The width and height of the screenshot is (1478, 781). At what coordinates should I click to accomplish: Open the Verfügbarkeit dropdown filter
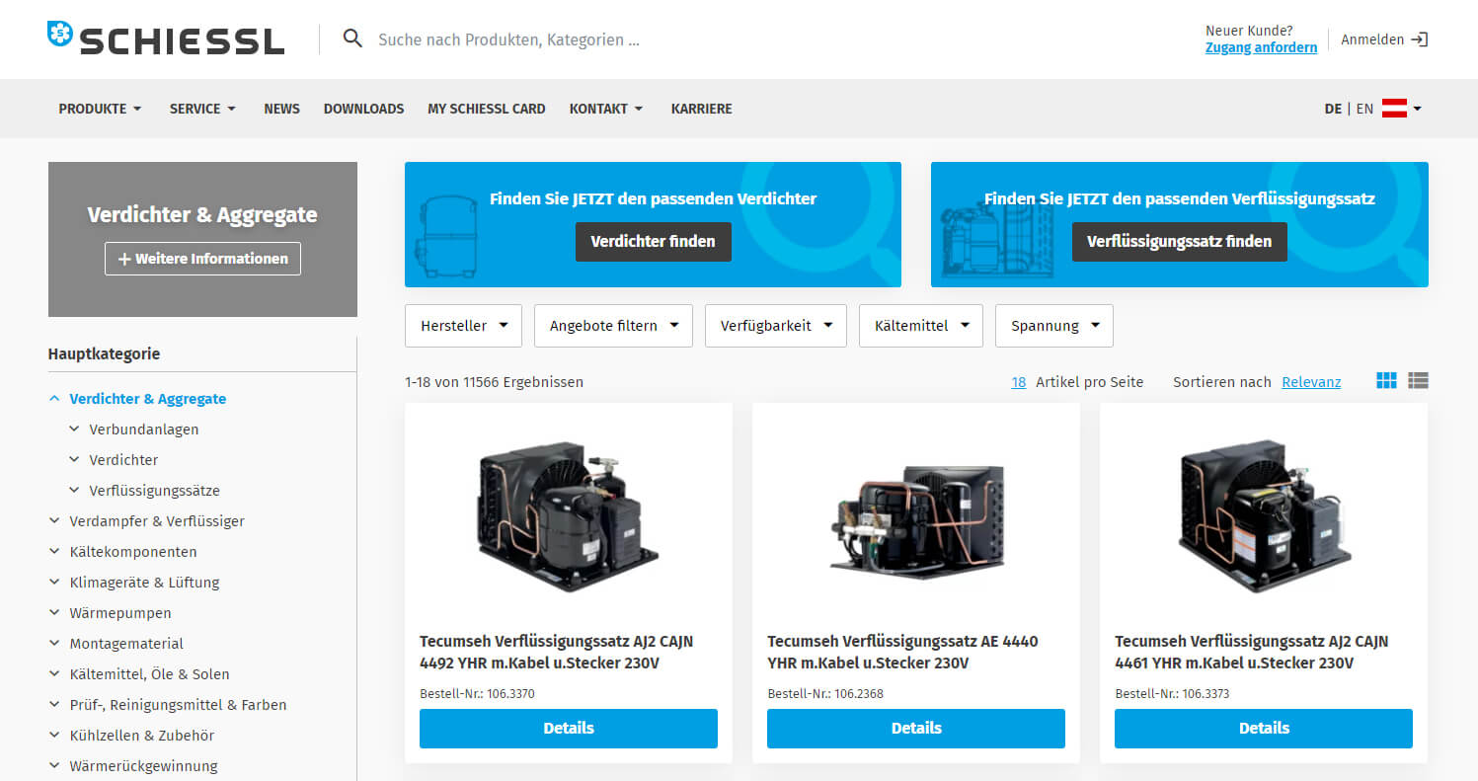(x=775, y=326)
